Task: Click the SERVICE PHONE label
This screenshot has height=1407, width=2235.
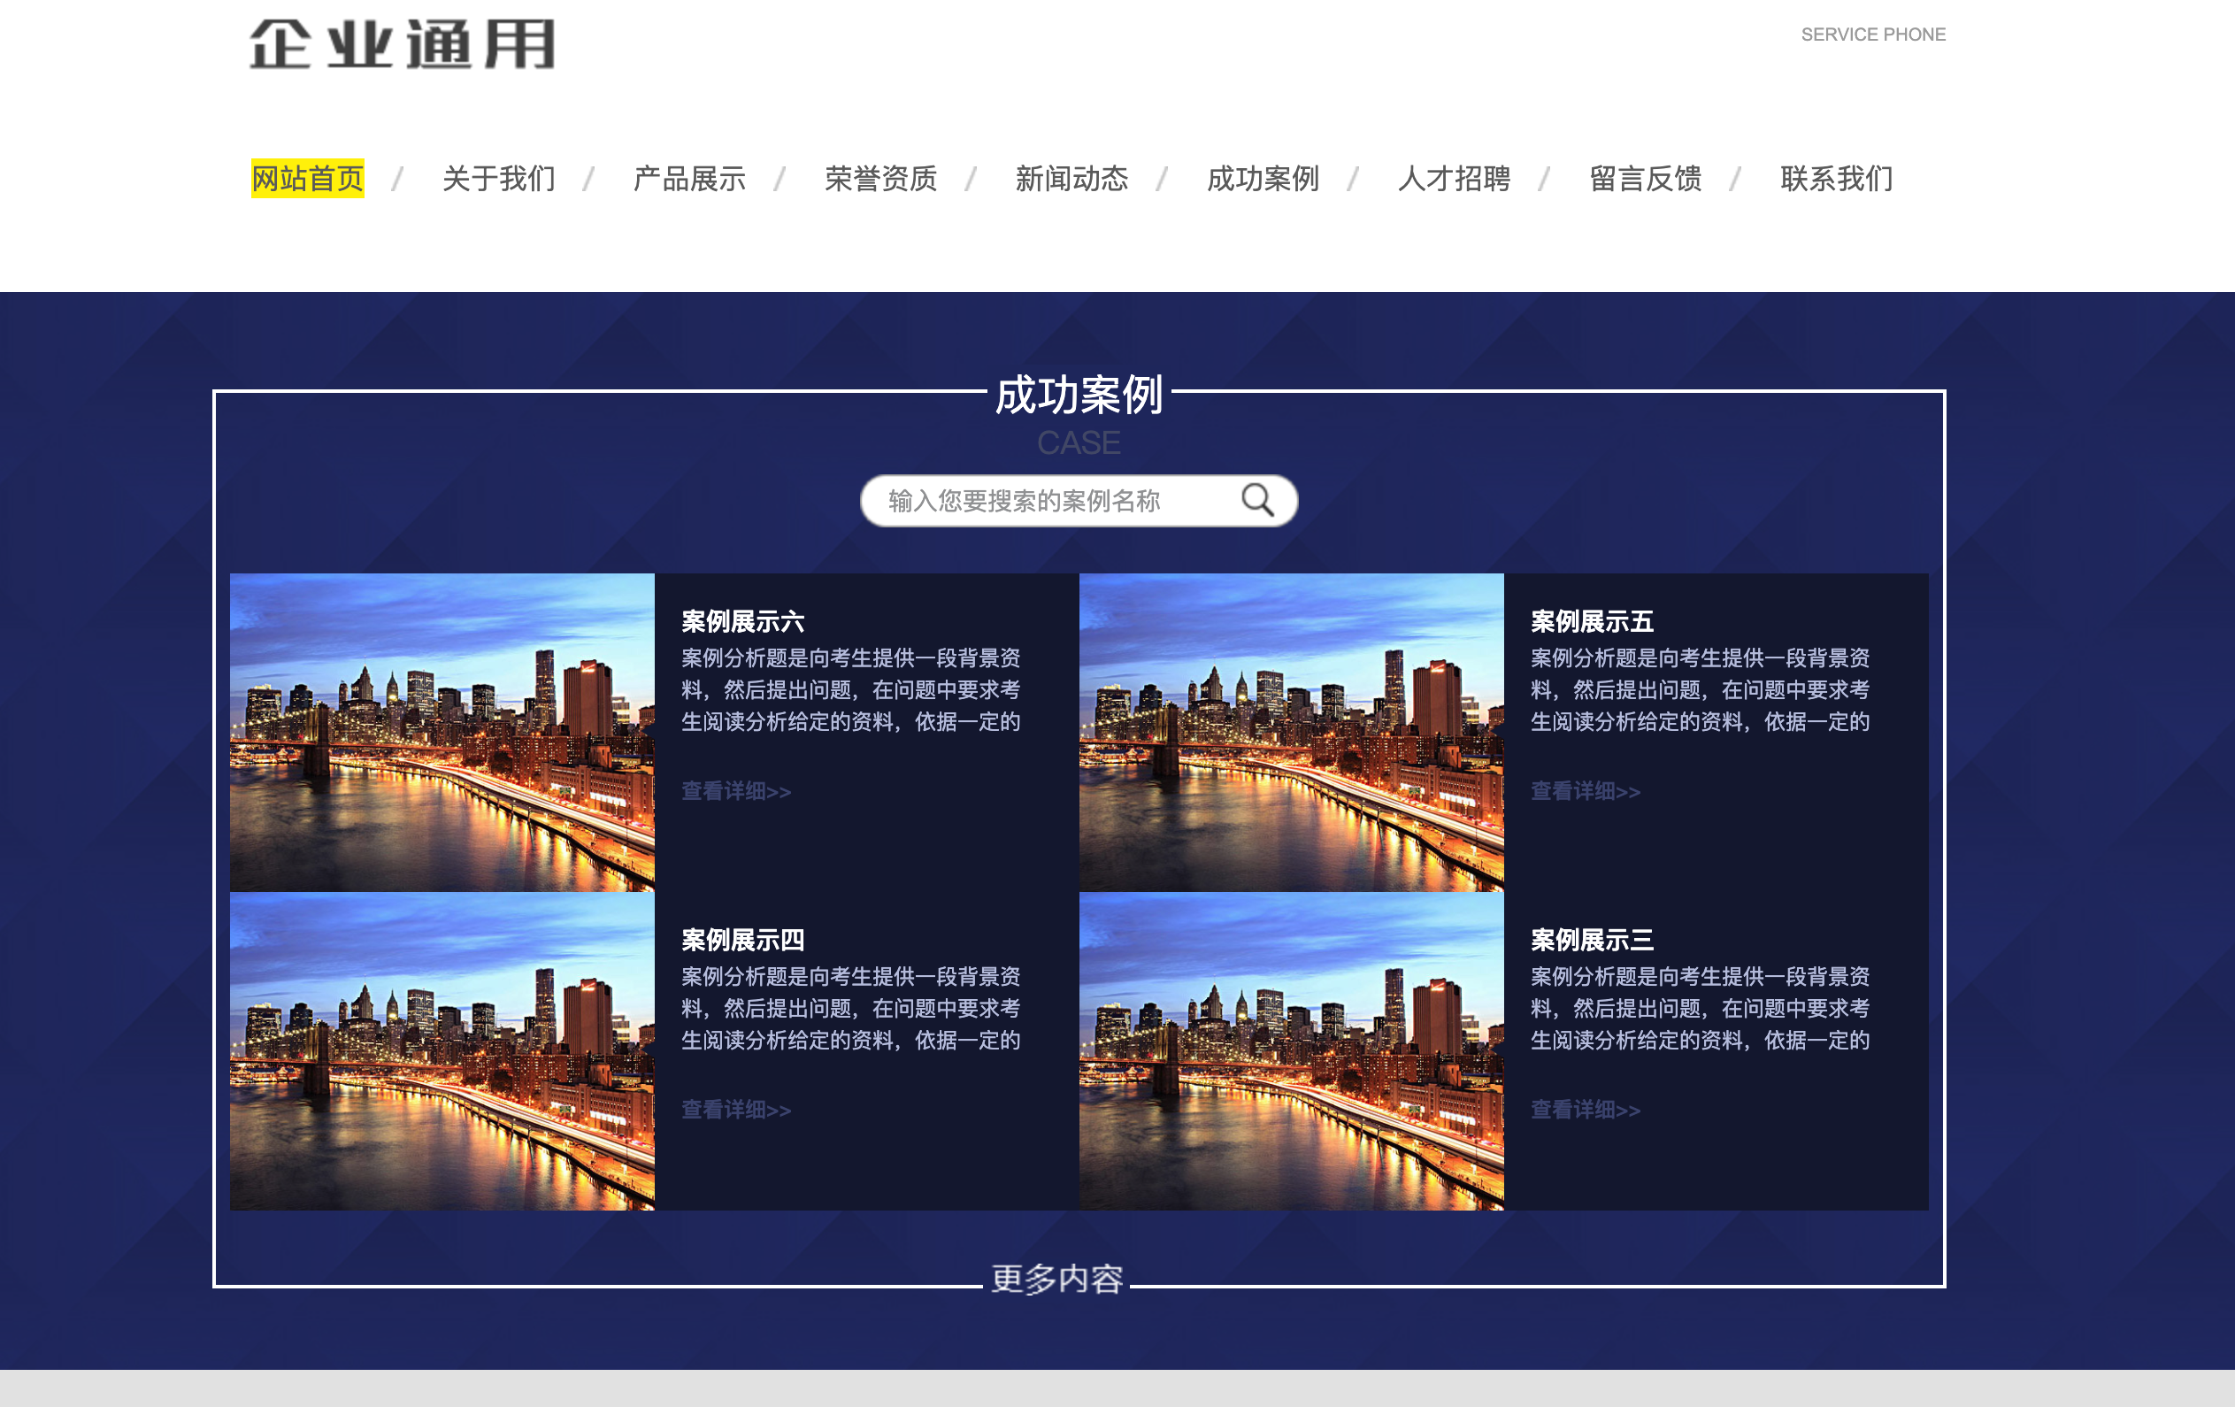Action: [1873, 35]
